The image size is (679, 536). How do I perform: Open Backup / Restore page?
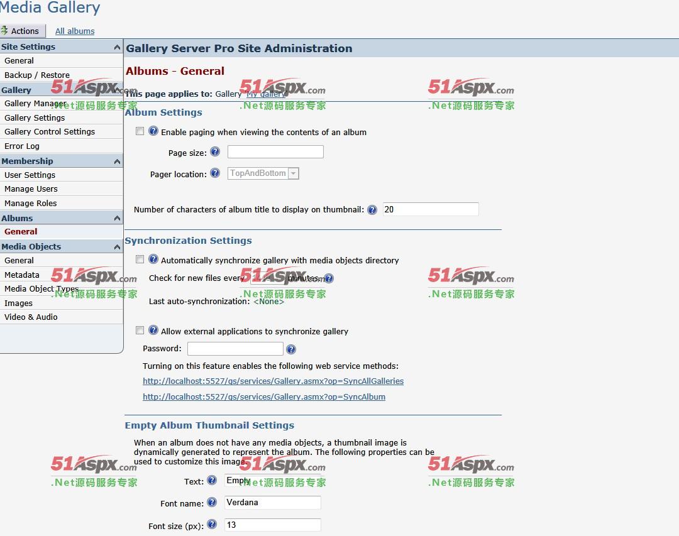[62, 75]
